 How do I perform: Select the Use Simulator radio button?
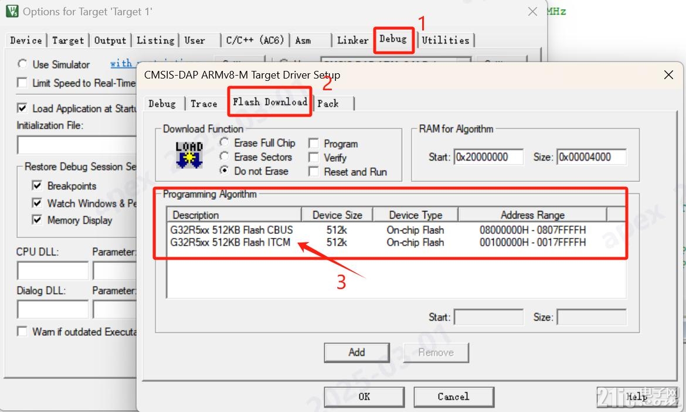point(22,64)
